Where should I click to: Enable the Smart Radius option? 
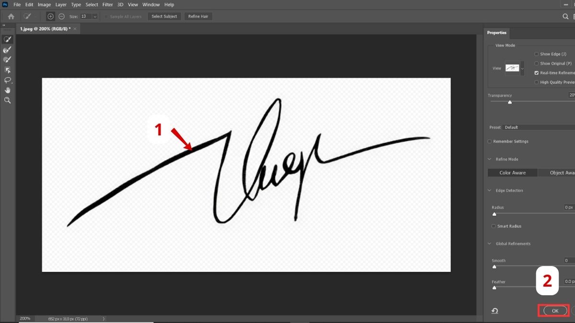493,226
